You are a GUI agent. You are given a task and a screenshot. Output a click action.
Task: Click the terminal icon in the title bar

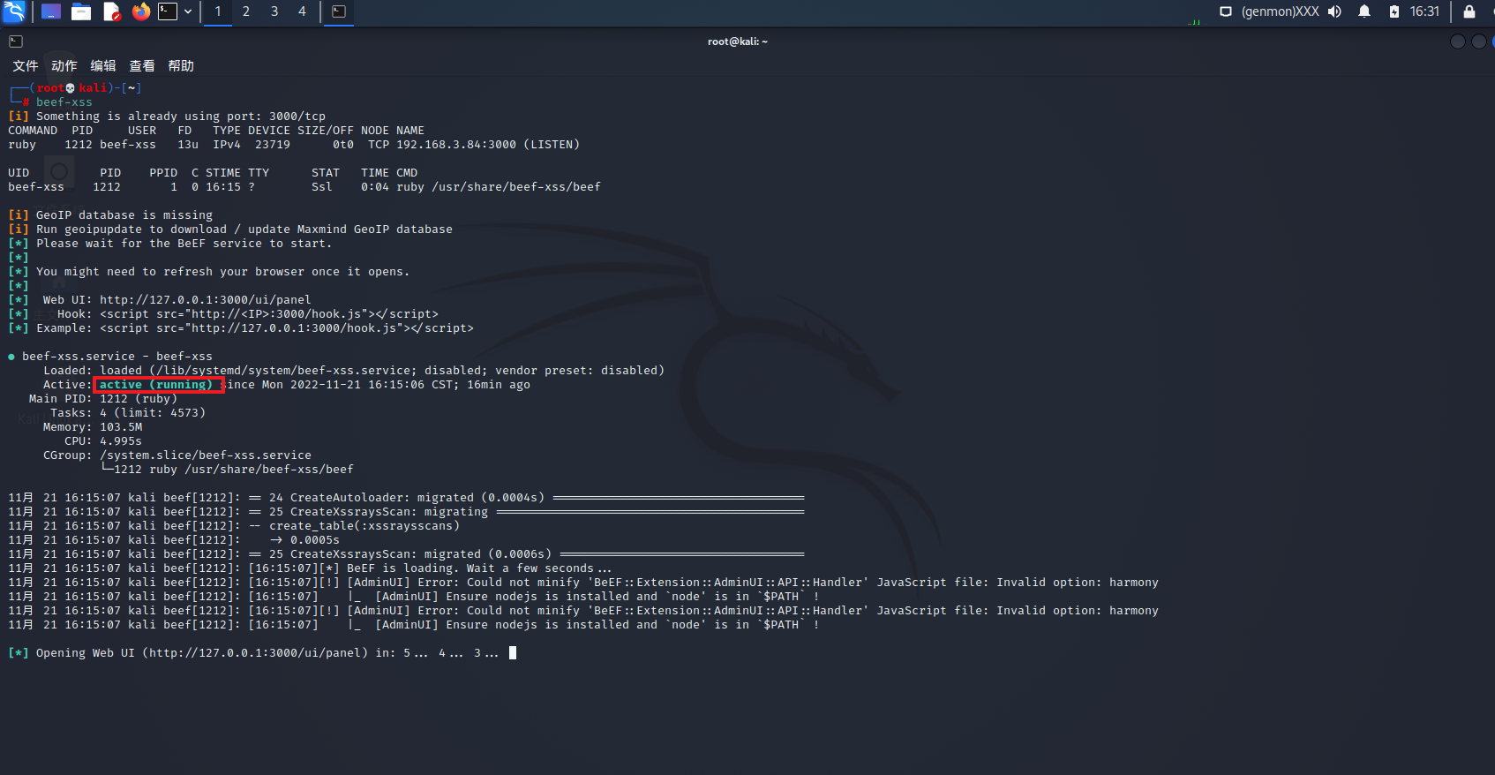[16, 41]
